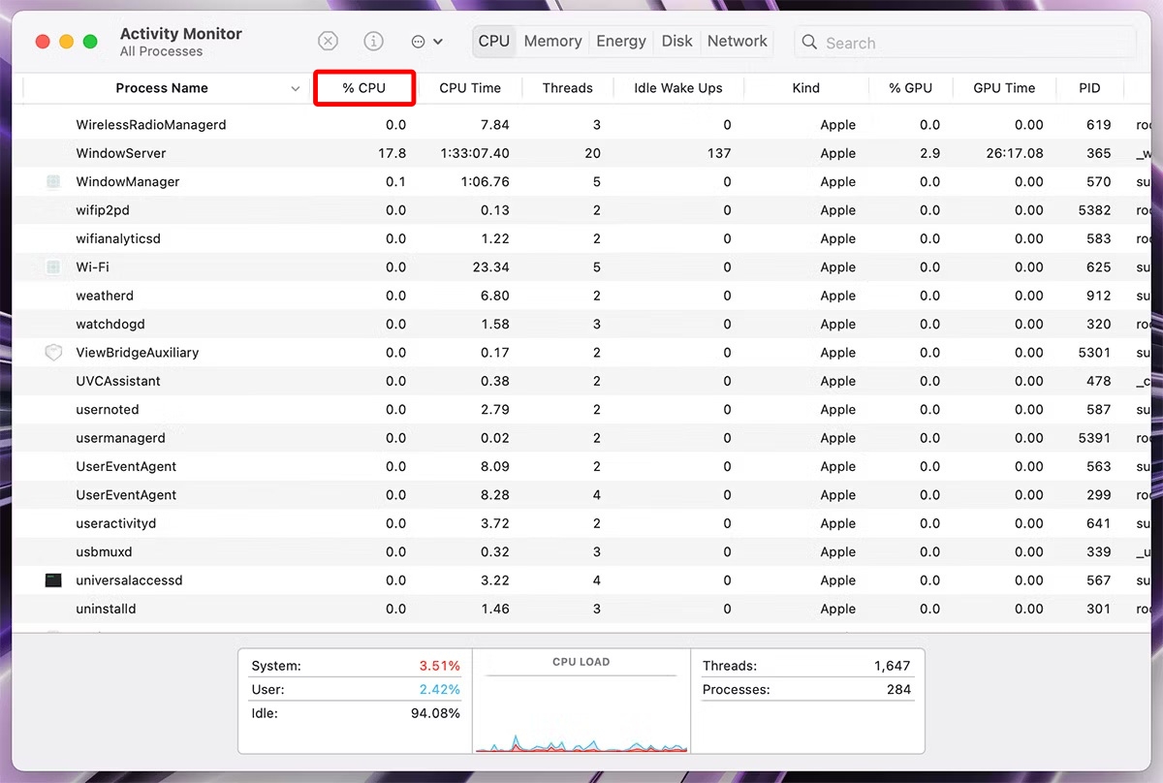Switch to the Memory tab

click(x=552, y=42)
